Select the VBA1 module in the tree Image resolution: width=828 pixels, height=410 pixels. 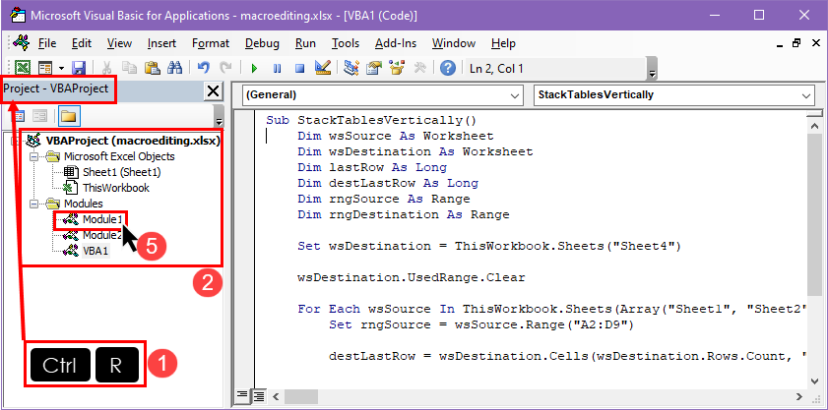click(x=96, y=251)
